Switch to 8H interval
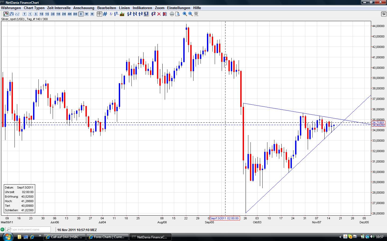 (75, 14)
